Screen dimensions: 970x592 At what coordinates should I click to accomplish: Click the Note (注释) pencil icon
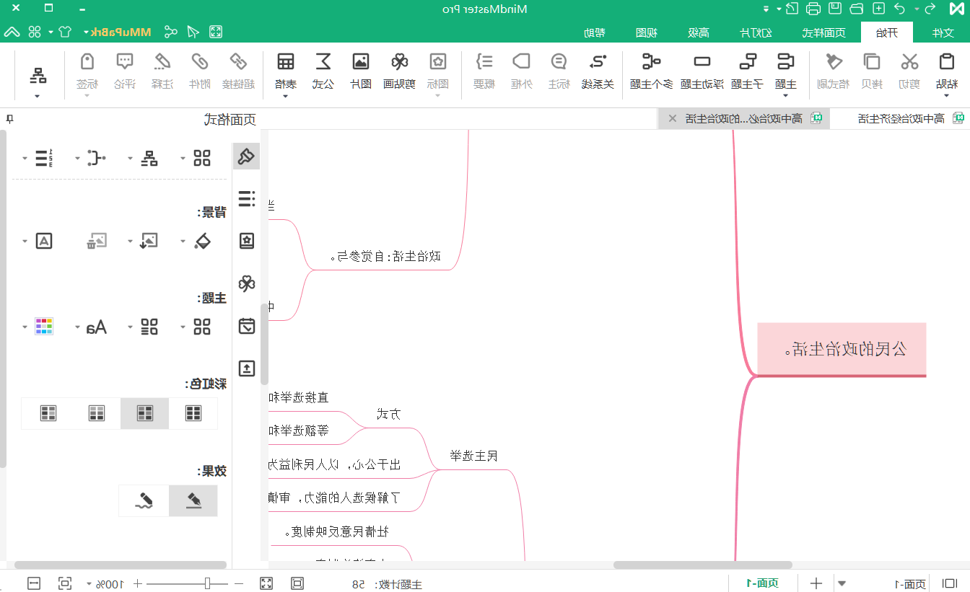tap(162, 61)
